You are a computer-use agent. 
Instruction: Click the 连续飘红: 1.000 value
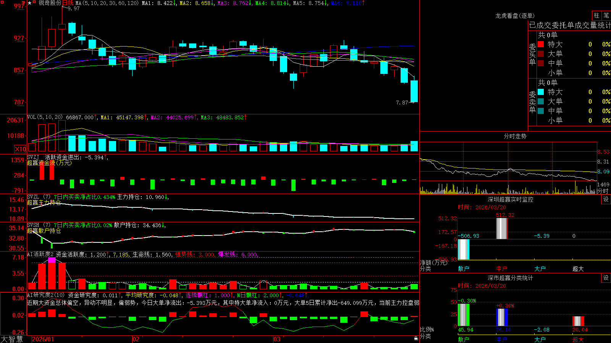[x=210, y=295]
